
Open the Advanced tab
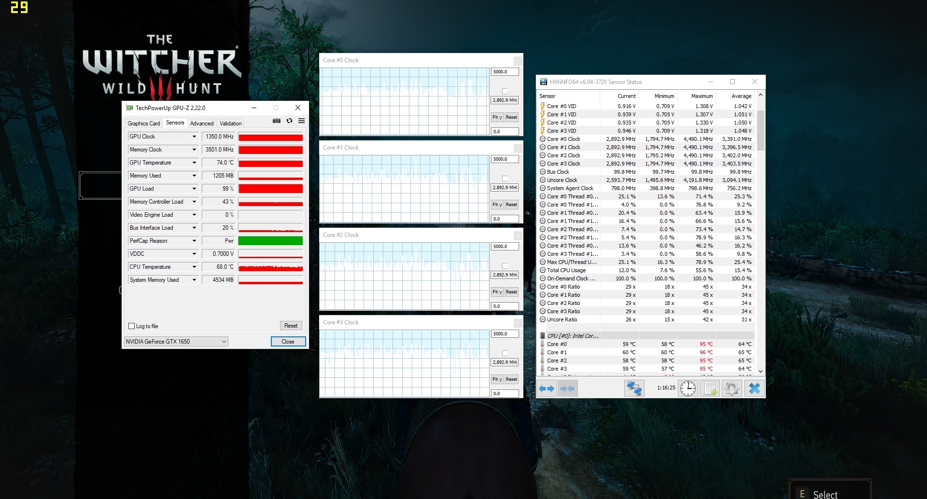(201, 124)
